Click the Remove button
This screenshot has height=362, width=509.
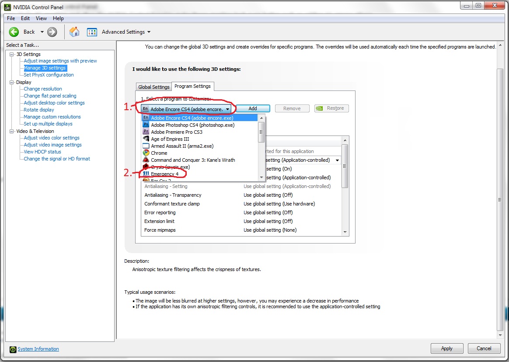point(292,108)
